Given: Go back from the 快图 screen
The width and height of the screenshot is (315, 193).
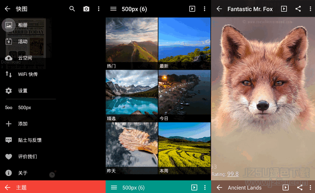Looking at the screenshot, I should point(8,9).
